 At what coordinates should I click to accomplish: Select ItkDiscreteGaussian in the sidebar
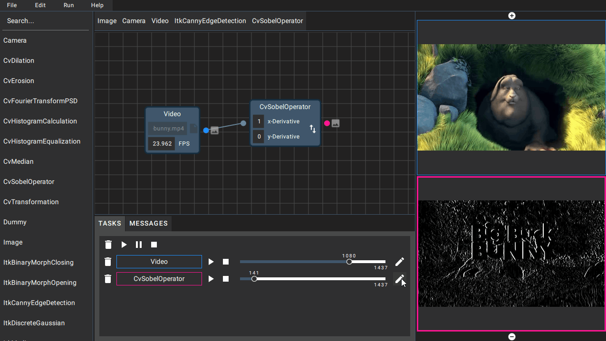pos(34,323)
